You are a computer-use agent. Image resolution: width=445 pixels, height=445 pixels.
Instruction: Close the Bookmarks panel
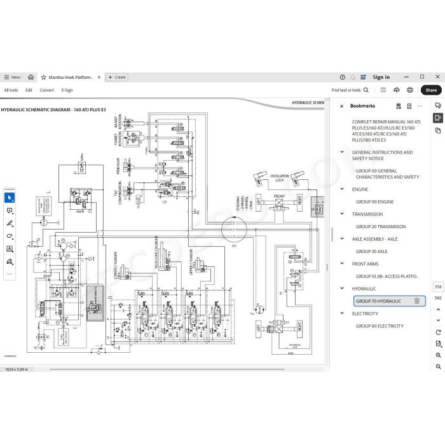(342, 106)
